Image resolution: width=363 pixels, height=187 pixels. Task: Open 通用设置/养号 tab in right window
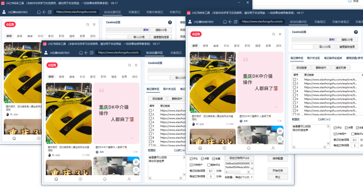354,58
